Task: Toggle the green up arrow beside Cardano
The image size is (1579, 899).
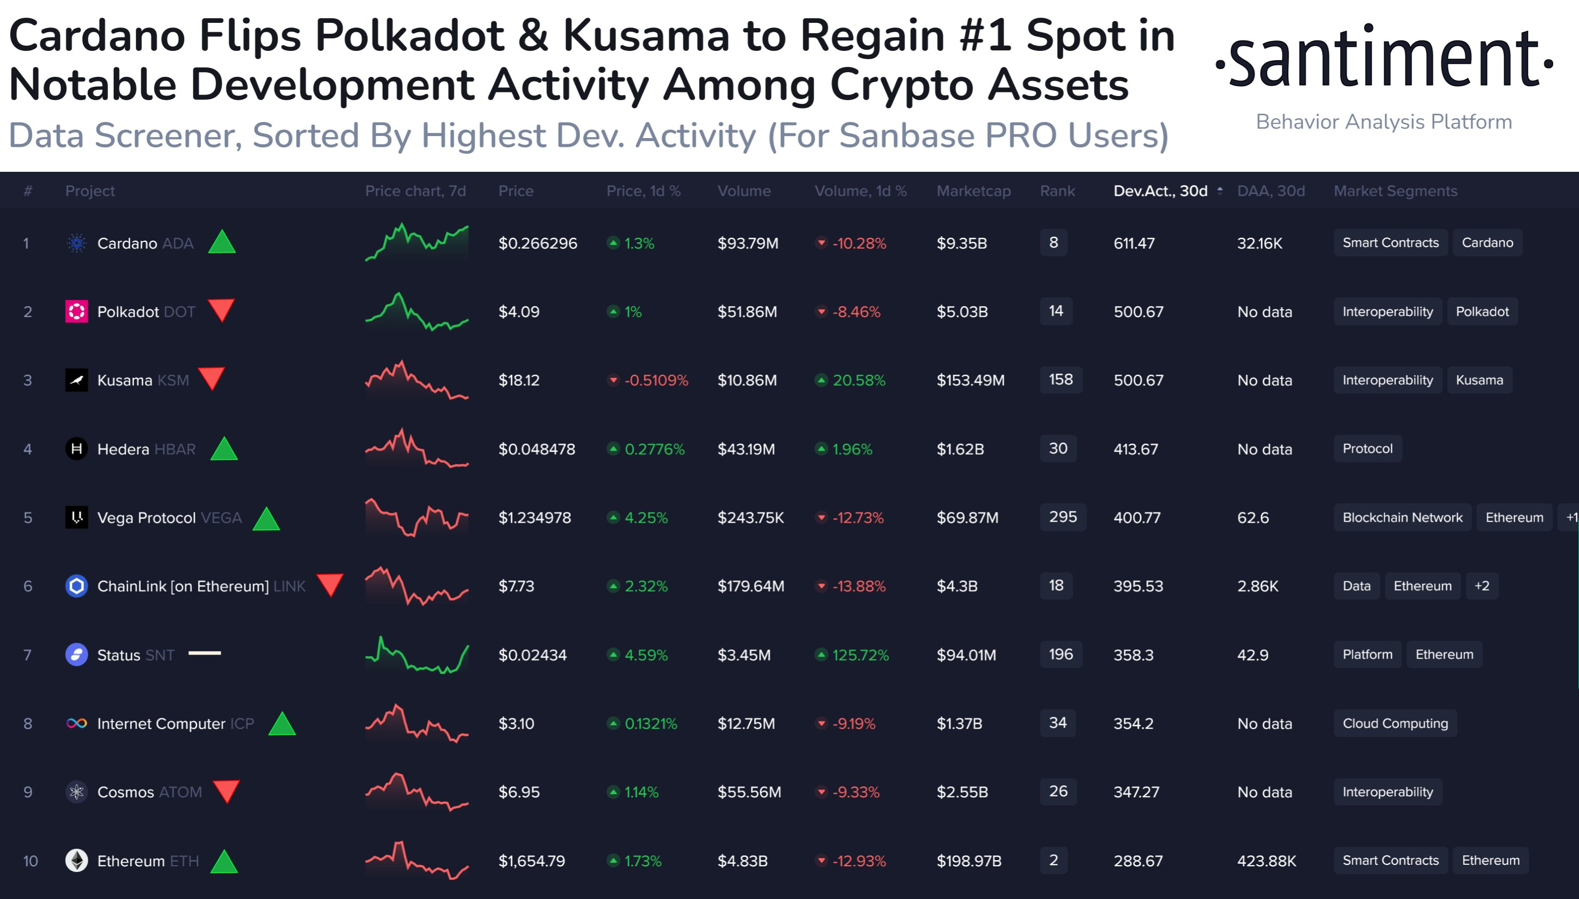Action: (222, 242)
